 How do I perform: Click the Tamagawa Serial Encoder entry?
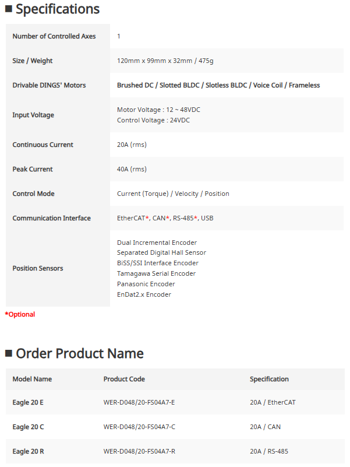(156, 273)
